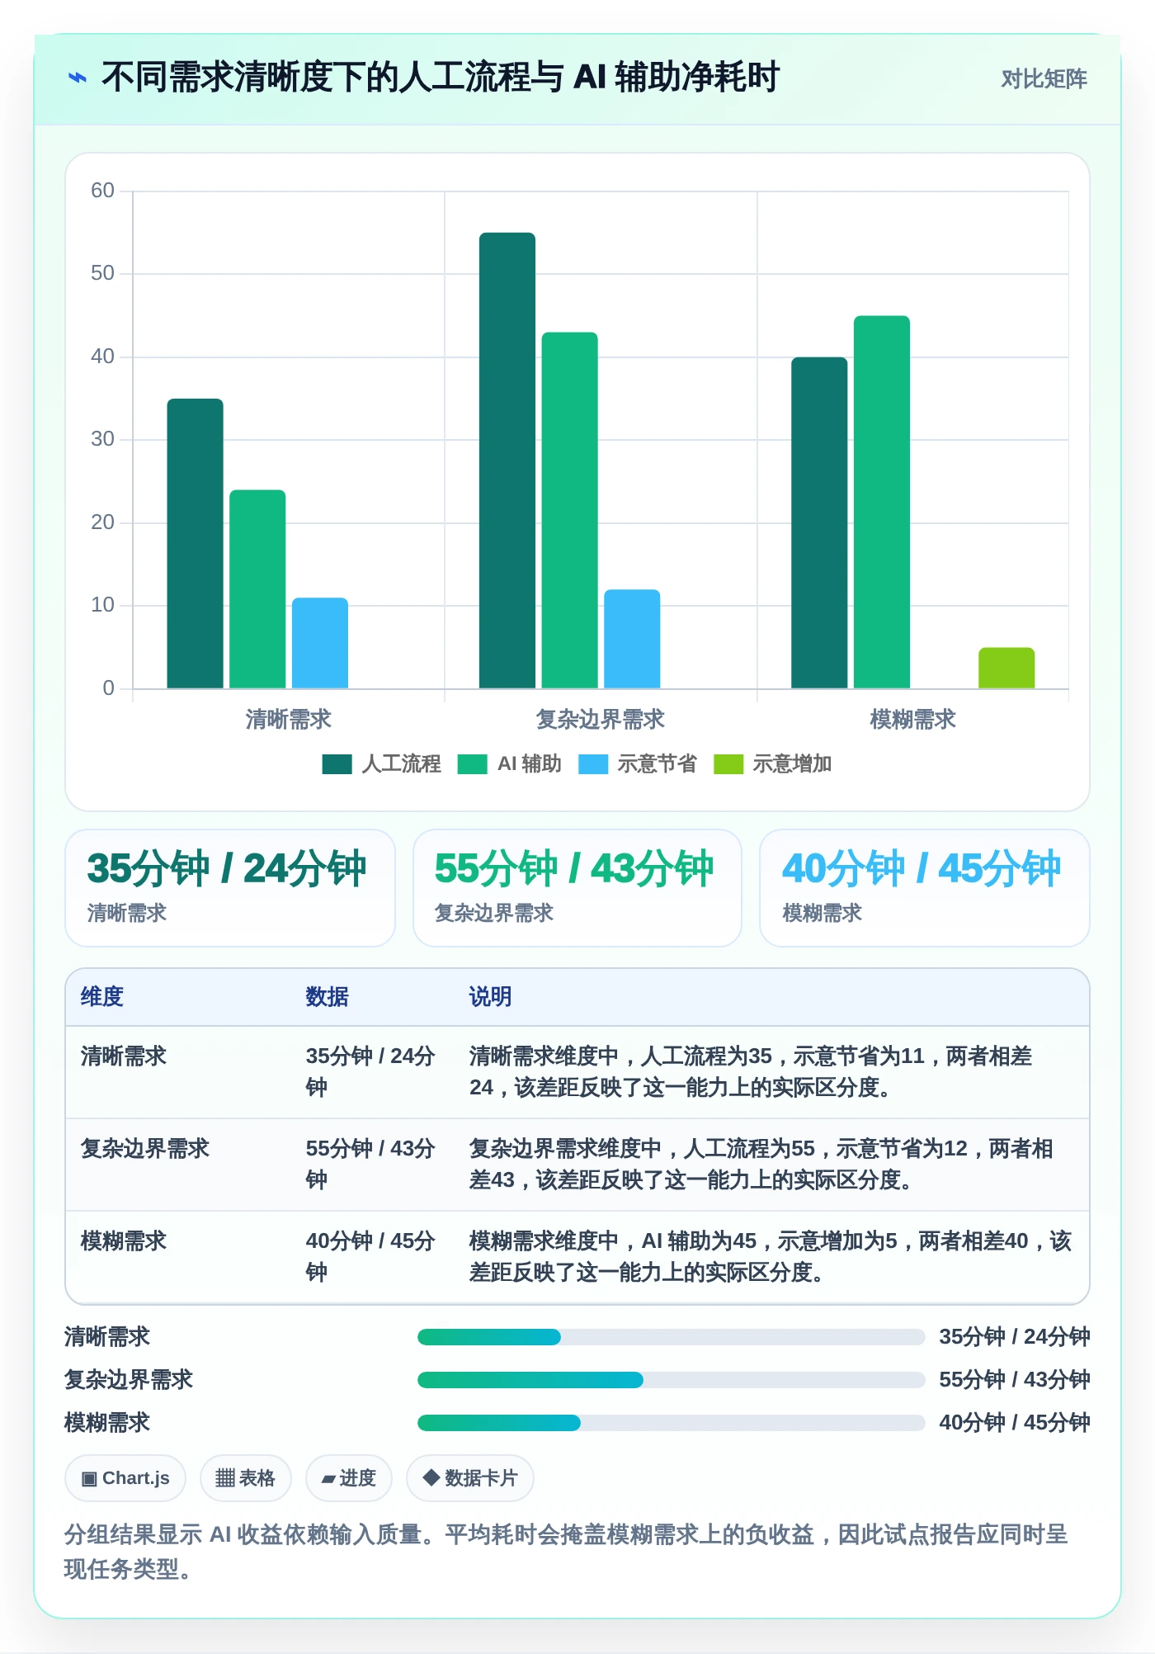Click the progress value 55分钟 / 43分钟
Image resolution: width=1155 pixels, height=1654 pixels.
click(x=1015, y=1380)
